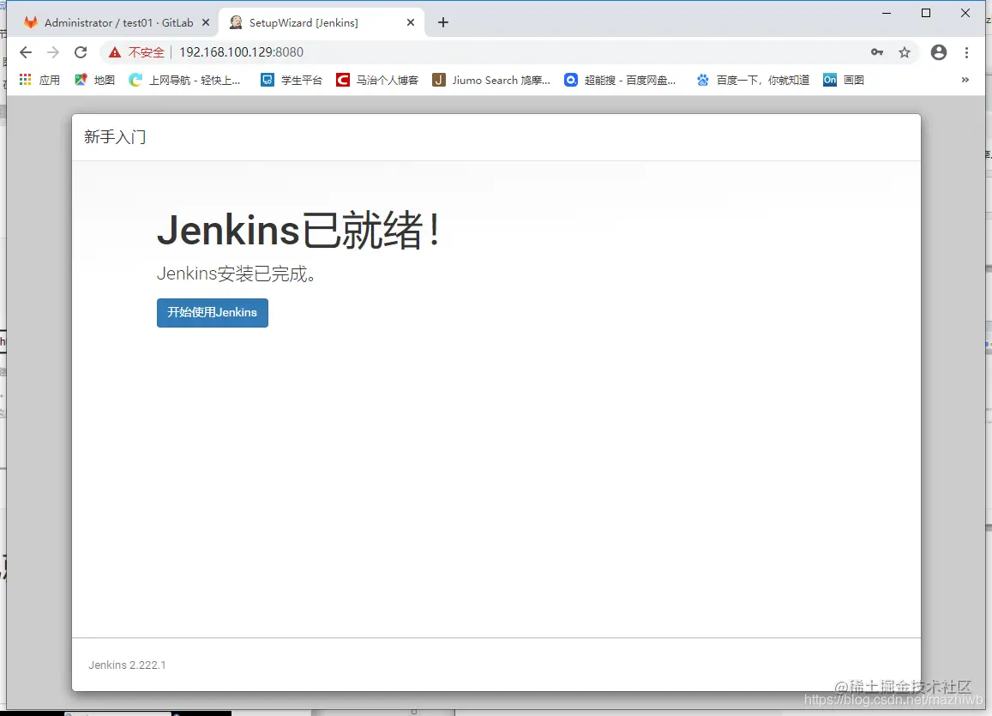
Task: Click the 开始使用Jenkins button
Action: click(x=212, y=313)
